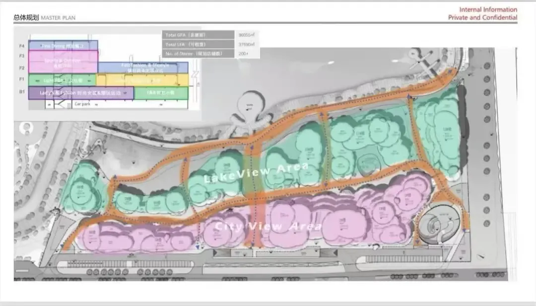This screenshot has height=306, width=536.
Task: Click the 'LakeView Area' label on the plan
Action: click(x=257, y=173)
